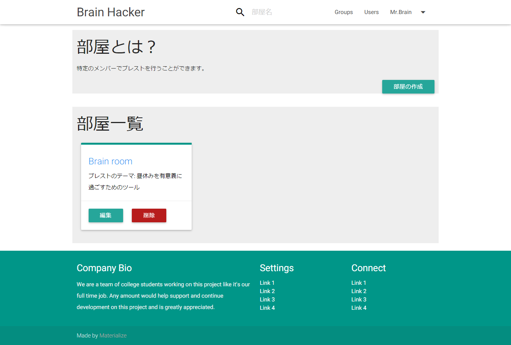Open Link 3 under Settings
The image size is (511, 345).
point(267,300)
